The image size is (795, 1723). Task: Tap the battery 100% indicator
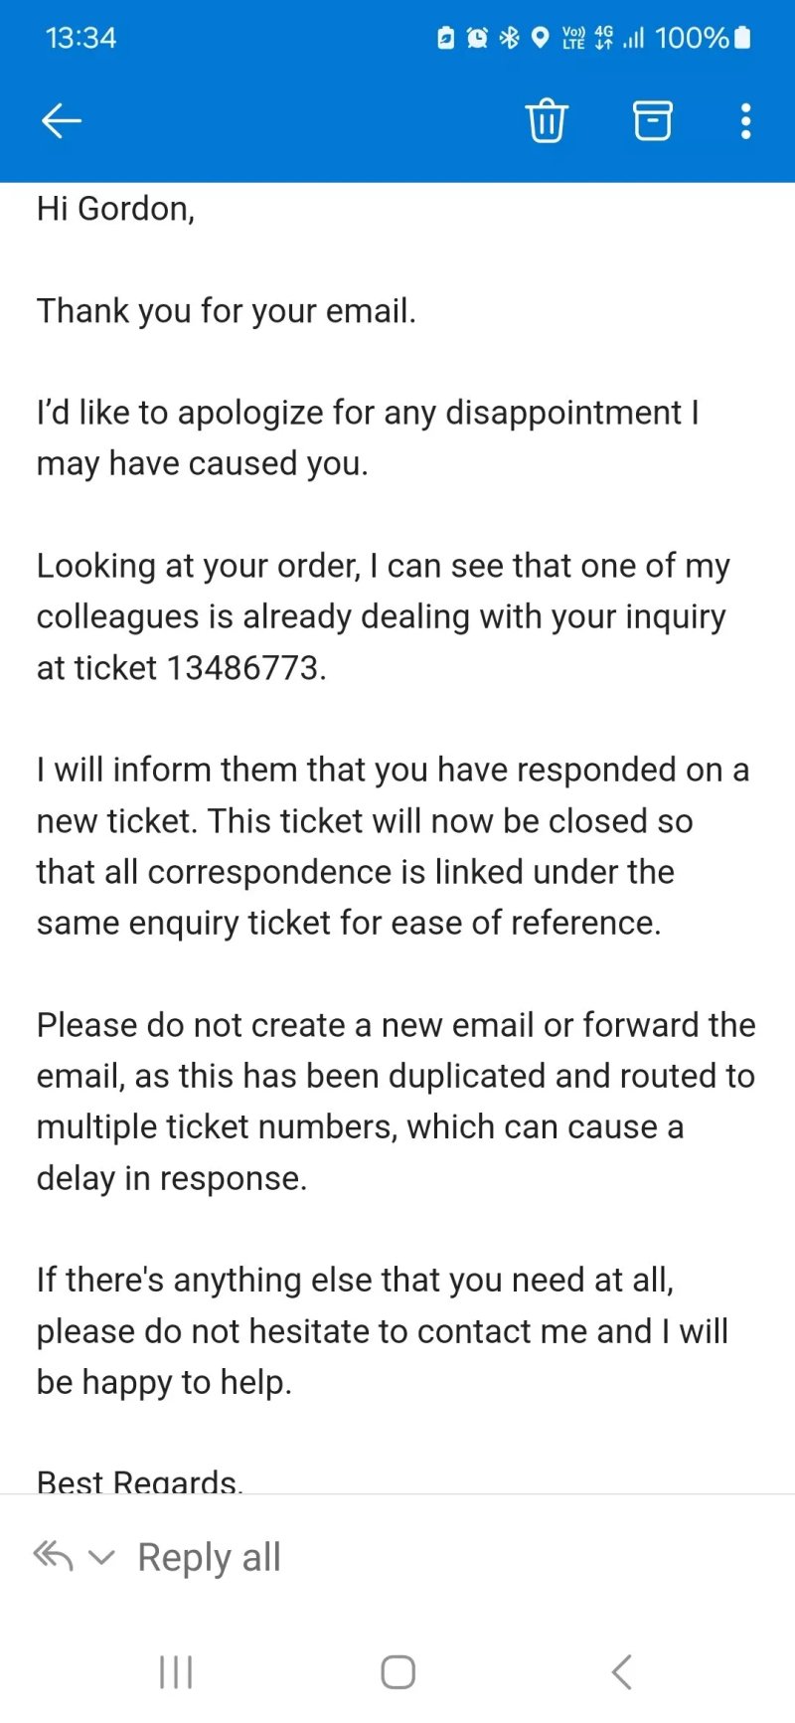(703, 38)
